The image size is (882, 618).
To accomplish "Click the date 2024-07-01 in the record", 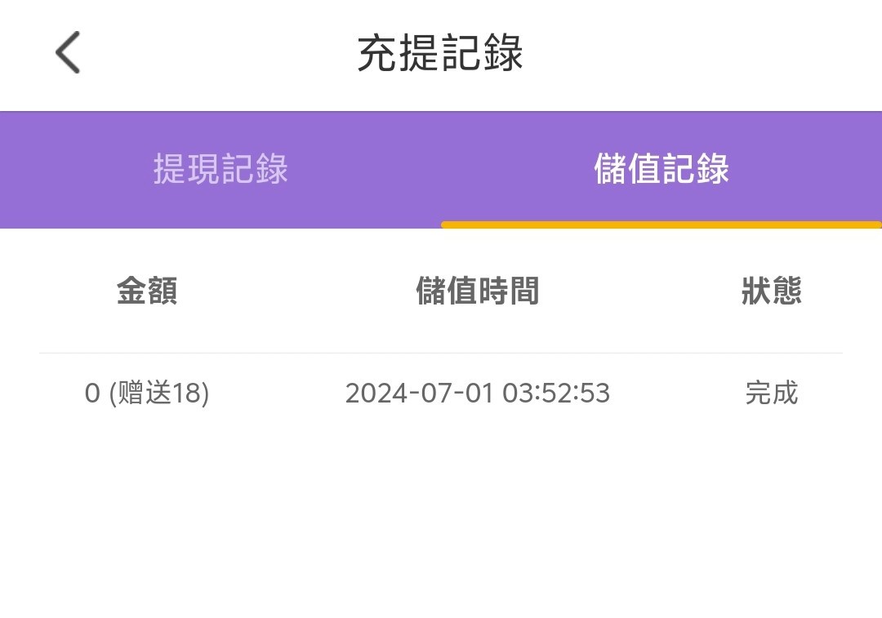I will coord(420,393).
